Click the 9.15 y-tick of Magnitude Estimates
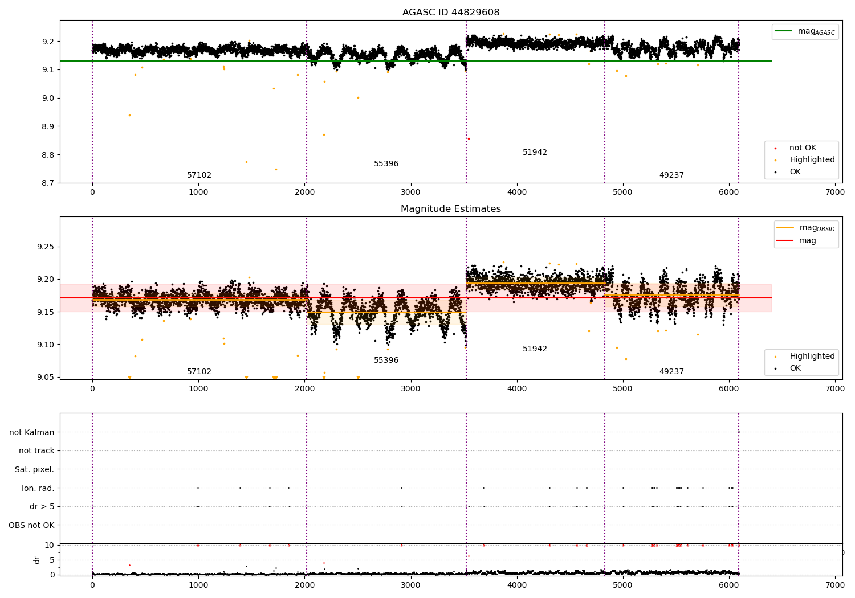This screenshot has height=598, width=855. tap(46, 312)
